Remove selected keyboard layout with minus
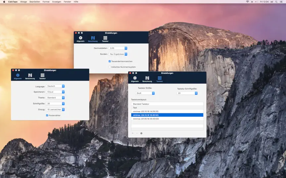 click(x=137, y=133)
